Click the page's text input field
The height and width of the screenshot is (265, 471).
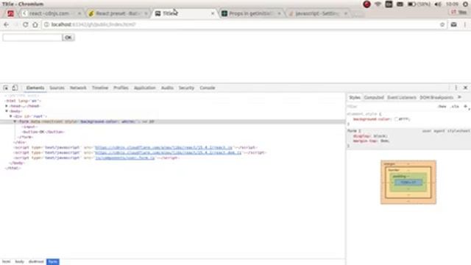pyautogui.click(x=32, y=38)
